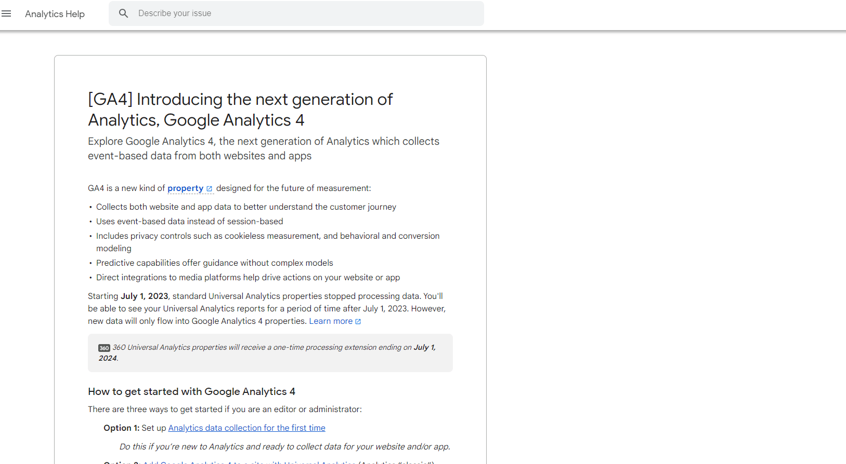Open the hamburger main menu
This screenshot has width=846, height=464.
(6, 13)
